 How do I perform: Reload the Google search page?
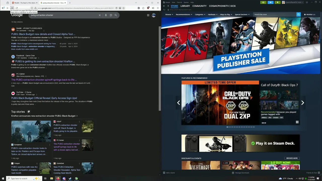(x=17, y=8)
